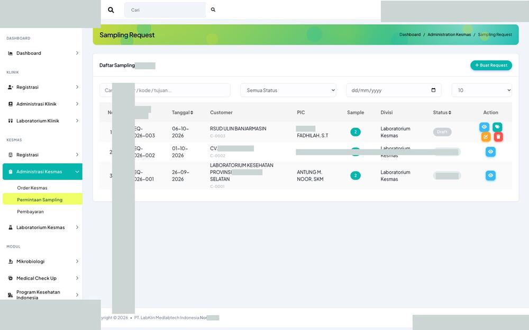Select the Permintaan Sampling submenu item
529x330 pixels.
click(42, 200)
